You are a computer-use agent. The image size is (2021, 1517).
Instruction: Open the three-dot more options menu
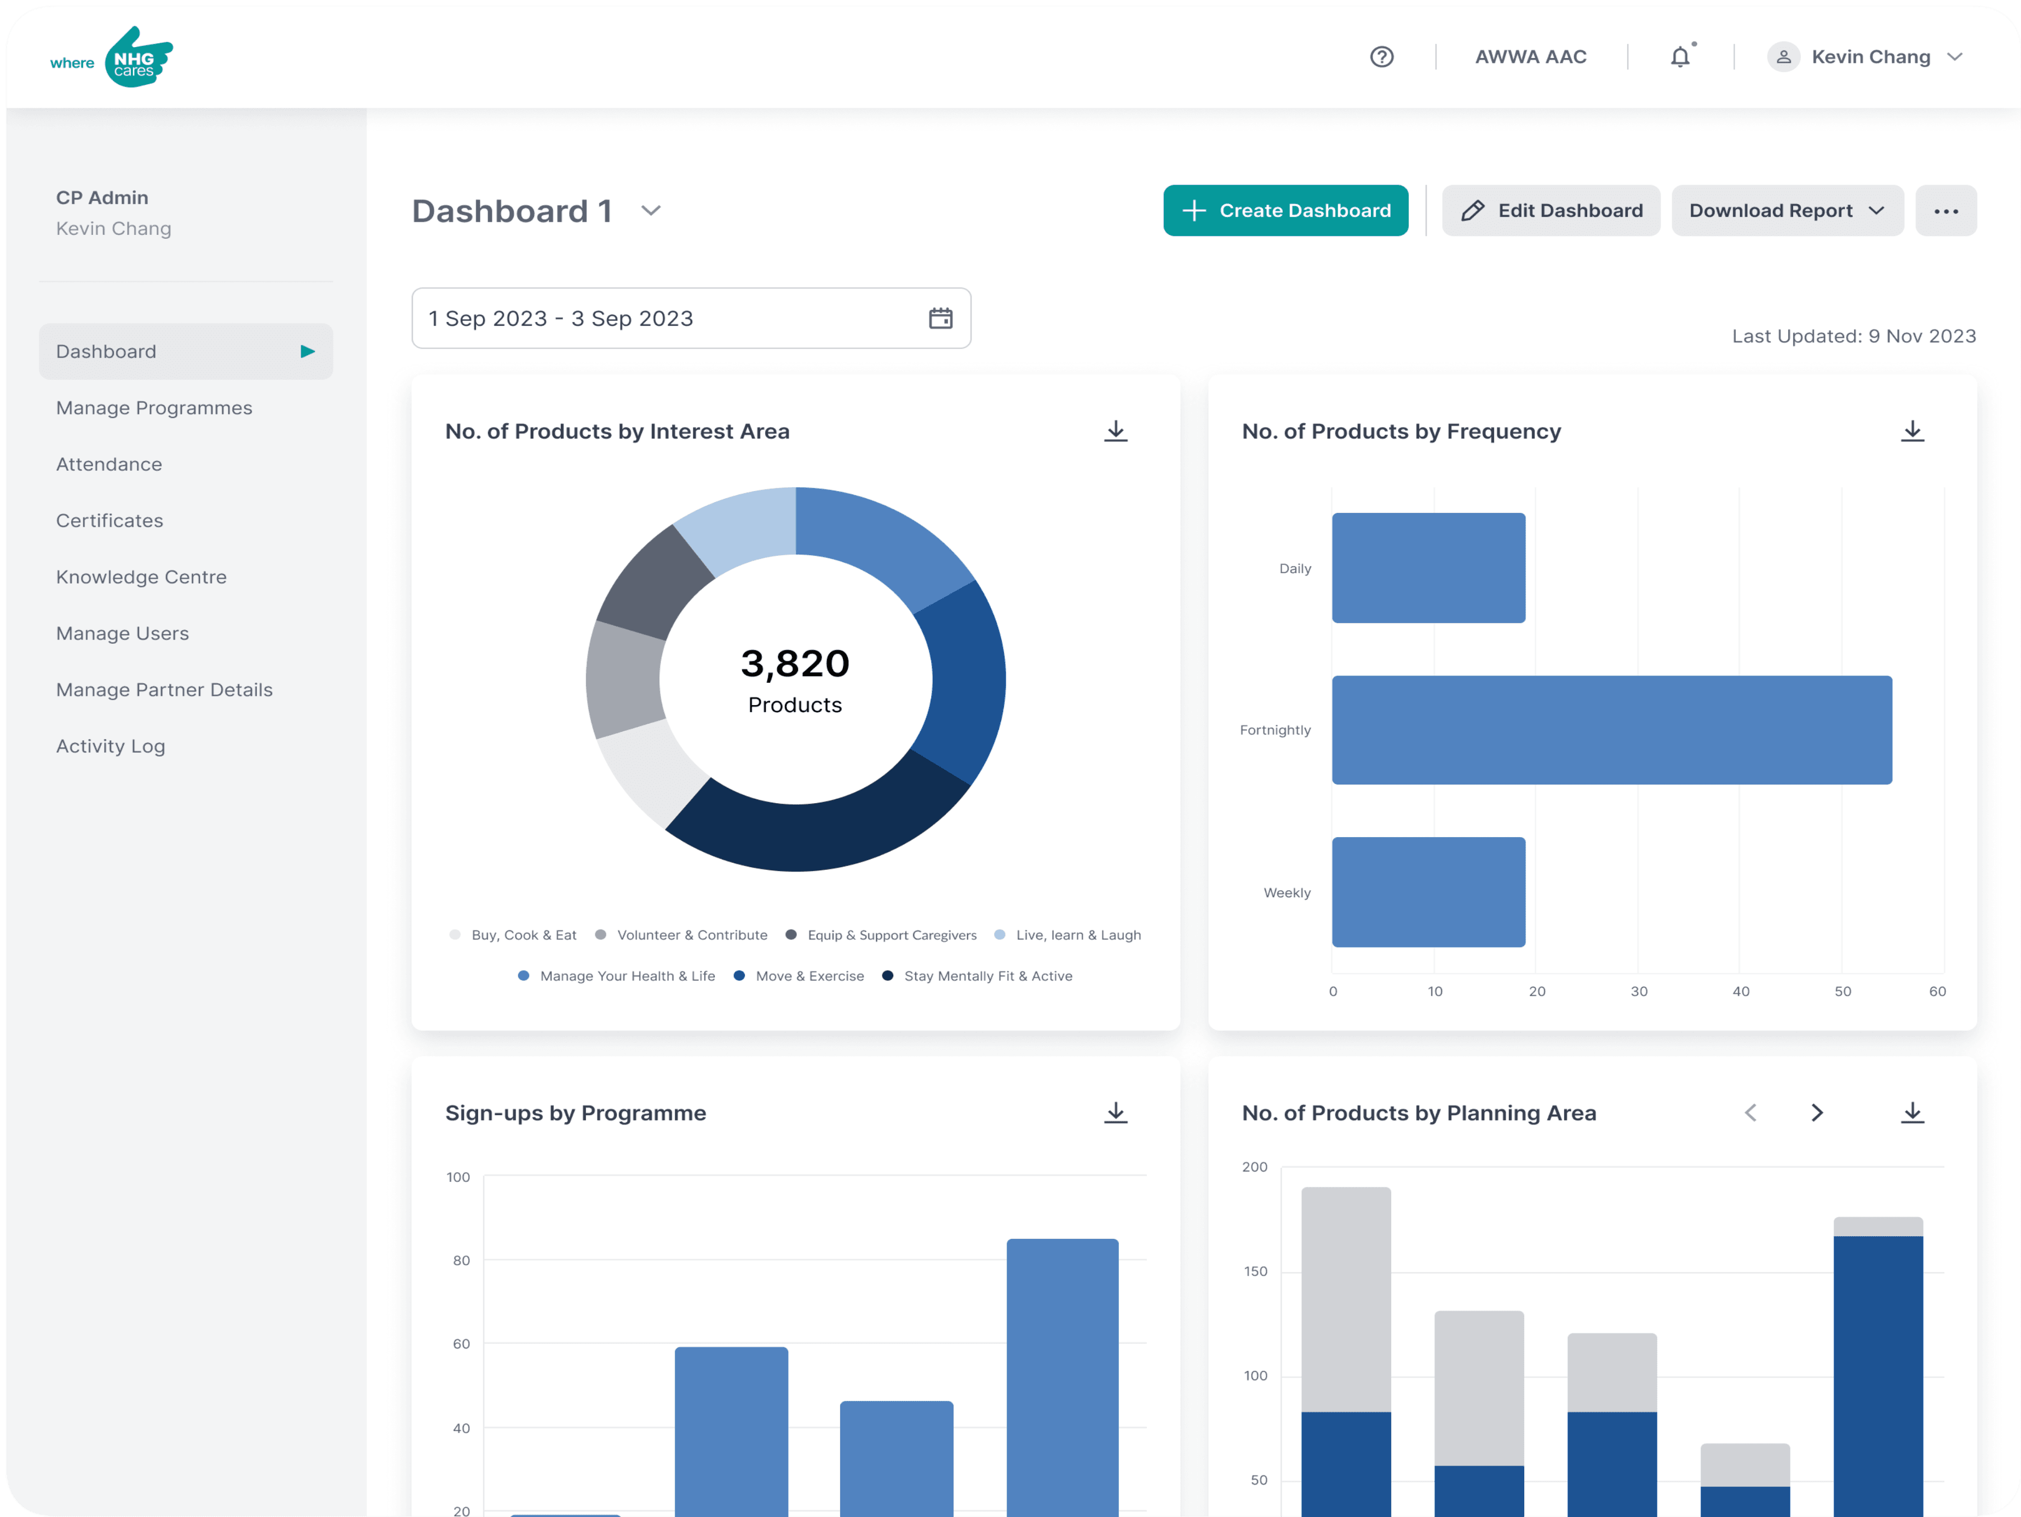[1945, 211]
